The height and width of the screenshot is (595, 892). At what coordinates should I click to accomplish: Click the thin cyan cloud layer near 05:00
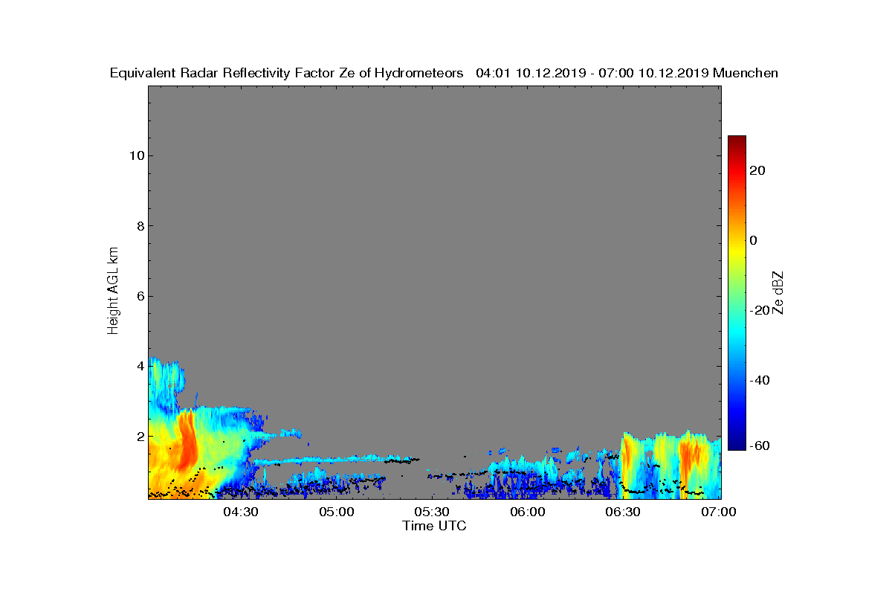[334, 460]
